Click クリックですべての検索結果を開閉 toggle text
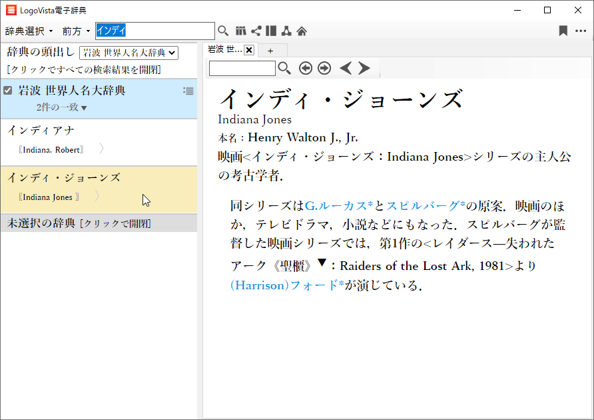Image resolution: width=594 pixels, height=420 pixels. pos(84,70)
